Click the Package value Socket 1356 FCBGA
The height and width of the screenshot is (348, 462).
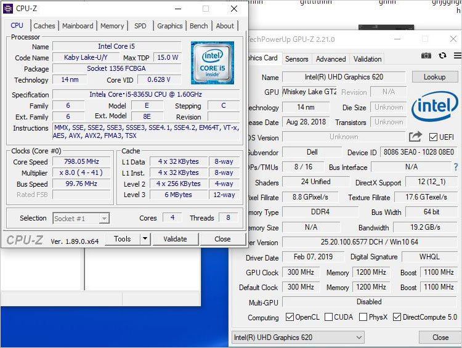[x=116, y=68]
